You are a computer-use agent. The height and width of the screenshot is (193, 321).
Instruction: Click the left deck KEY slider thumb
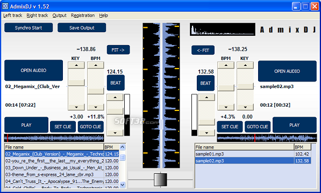tap(76, 83)
